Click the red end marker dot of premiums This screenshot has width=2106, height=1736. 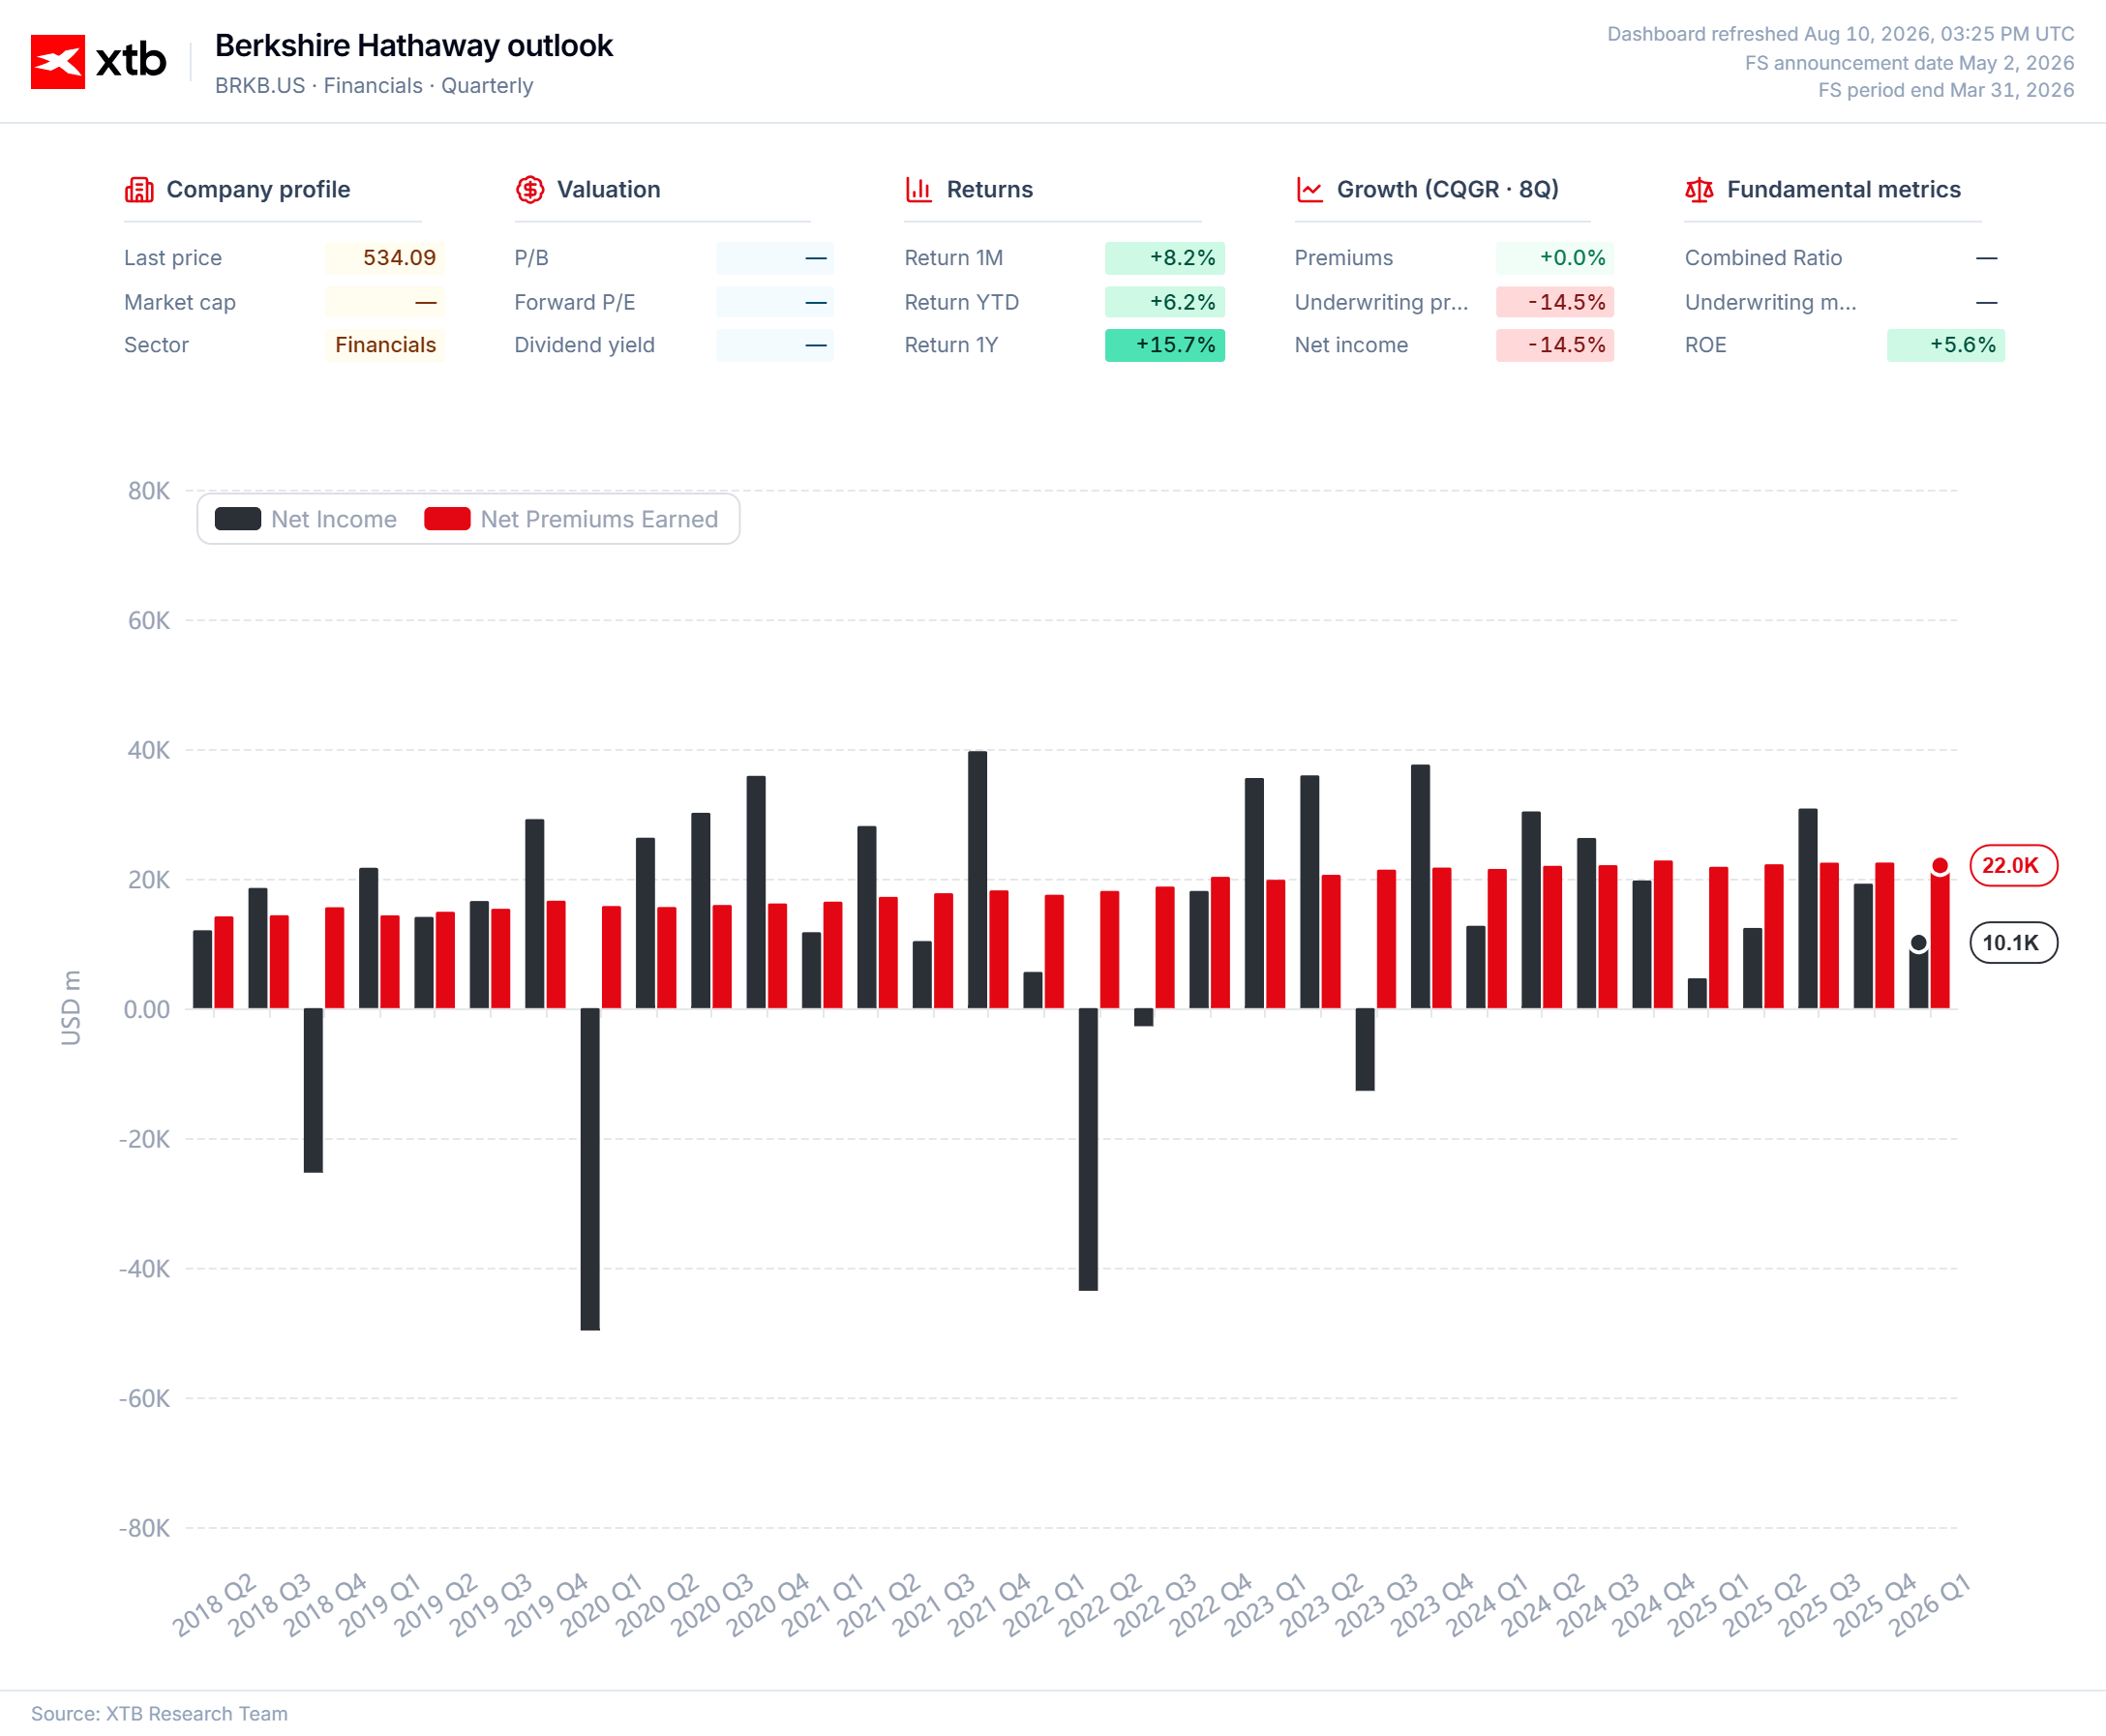[x=1940, y=865]
